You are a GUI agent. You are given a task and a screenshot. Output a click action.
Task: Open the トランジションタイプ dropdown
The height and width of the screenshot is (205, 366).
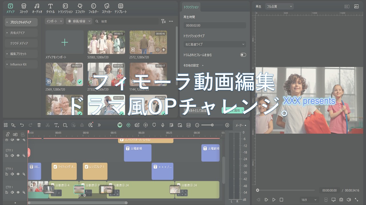214,44
